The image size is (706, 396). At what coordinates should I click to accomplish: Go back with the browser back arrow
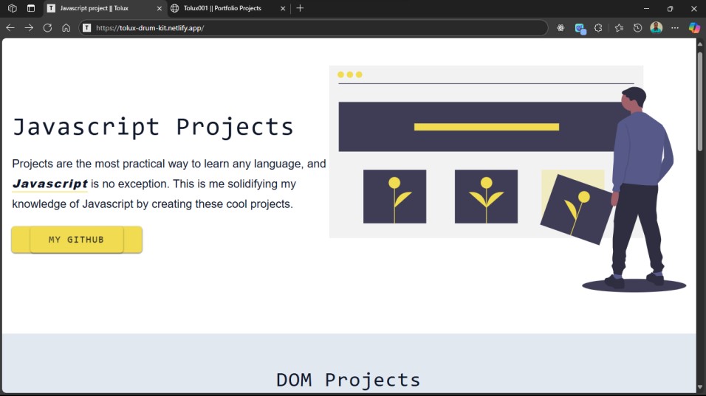[x=10, y=28]
